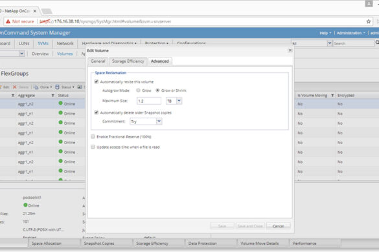Screen dimensions: 379x252
Task: Click the Not secure warning icon
Action: pyautogui.click(x=8, y=21)
